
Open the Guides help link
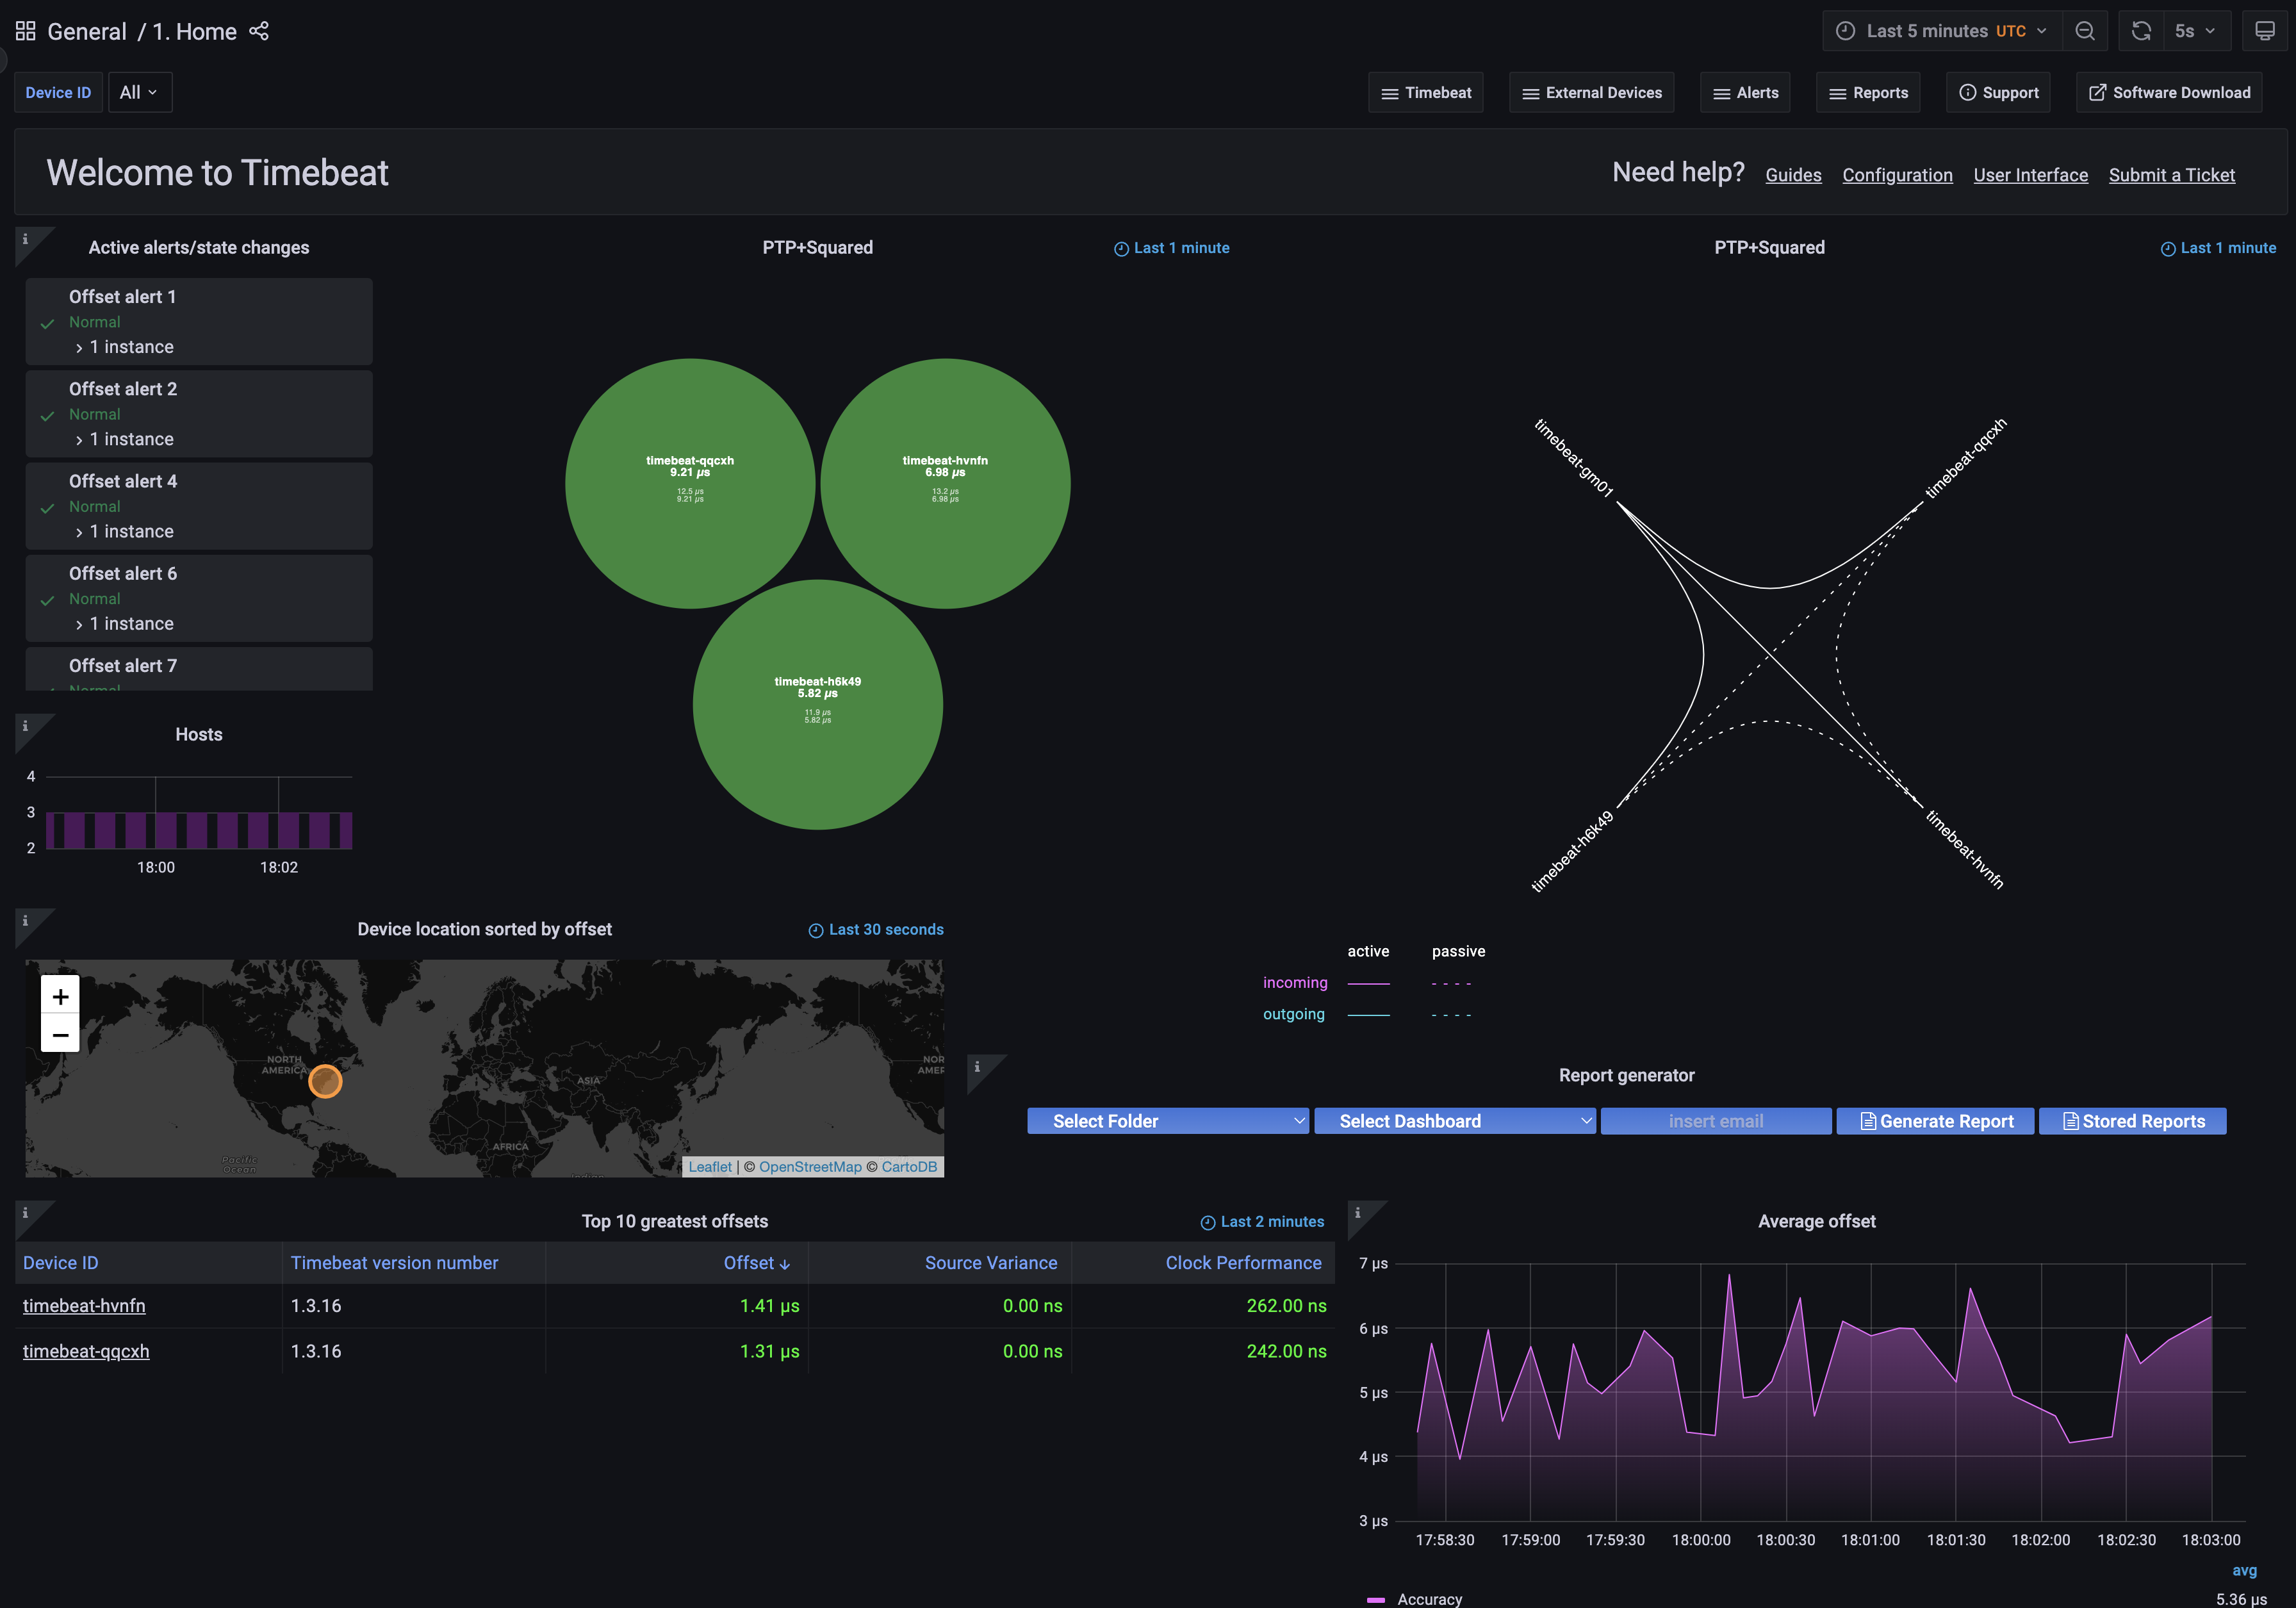click(x=1793, y=175)
